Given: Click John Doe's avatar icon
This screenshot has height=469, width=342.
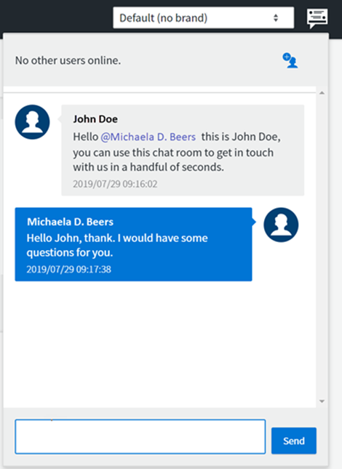Looking at the screenshot, I should tap(32, 122).
